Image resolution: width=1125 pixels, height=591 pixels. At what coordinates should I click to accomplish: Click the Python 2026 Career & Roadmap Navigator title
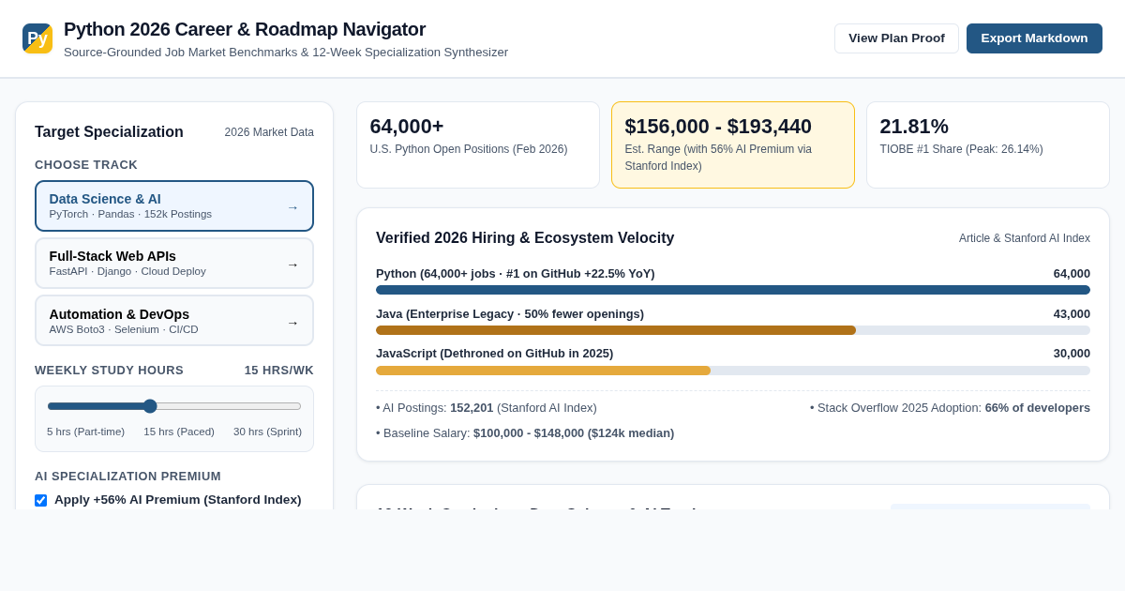(245, 29)
